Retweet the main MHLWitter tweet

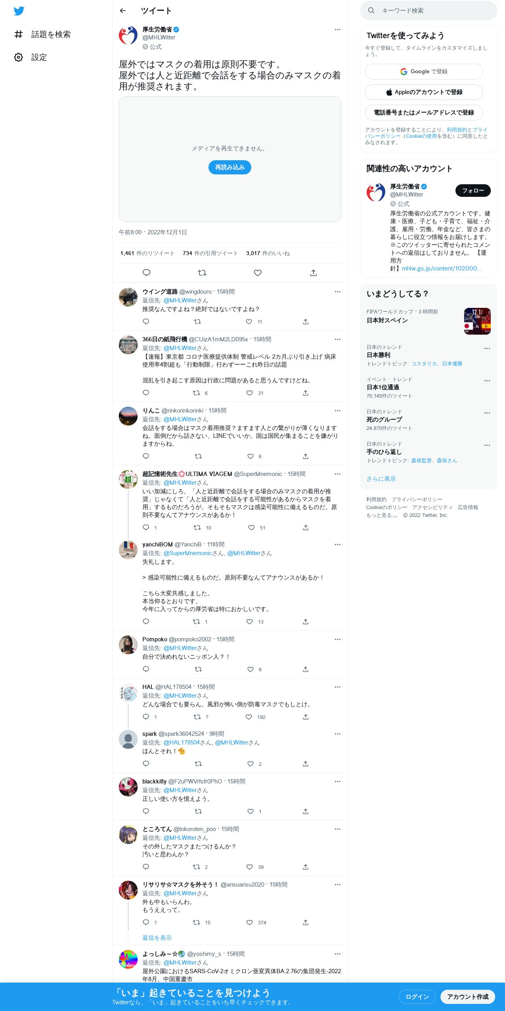point(202,272)
